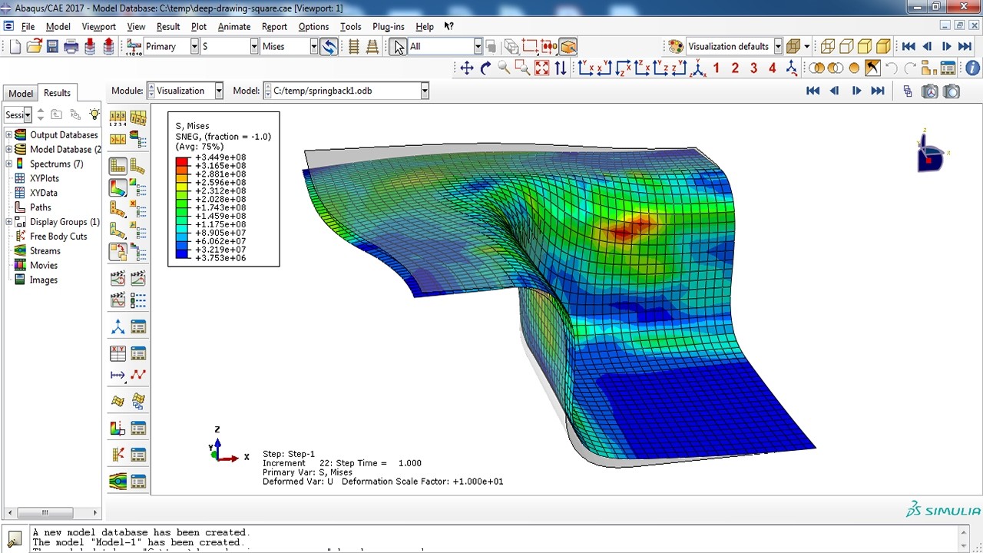Click the Plot Contours on Deformed Shape icon
Viewport: 983px width, 553px height.
(x=117, y=187)
